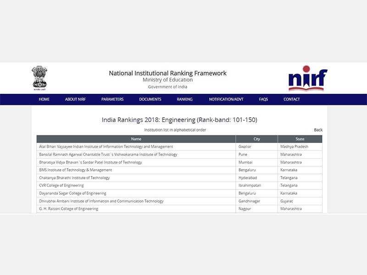
Task: Click Telangana in the Chaitanya Bharathi row
Action: coord(289,178)
